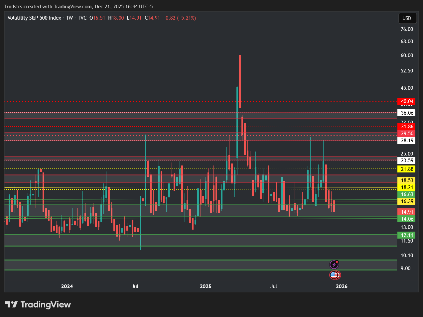This screenshot has height=317, width=423.
Task: Click the green 12.11 price tag
Action: [x=407, y=235]
